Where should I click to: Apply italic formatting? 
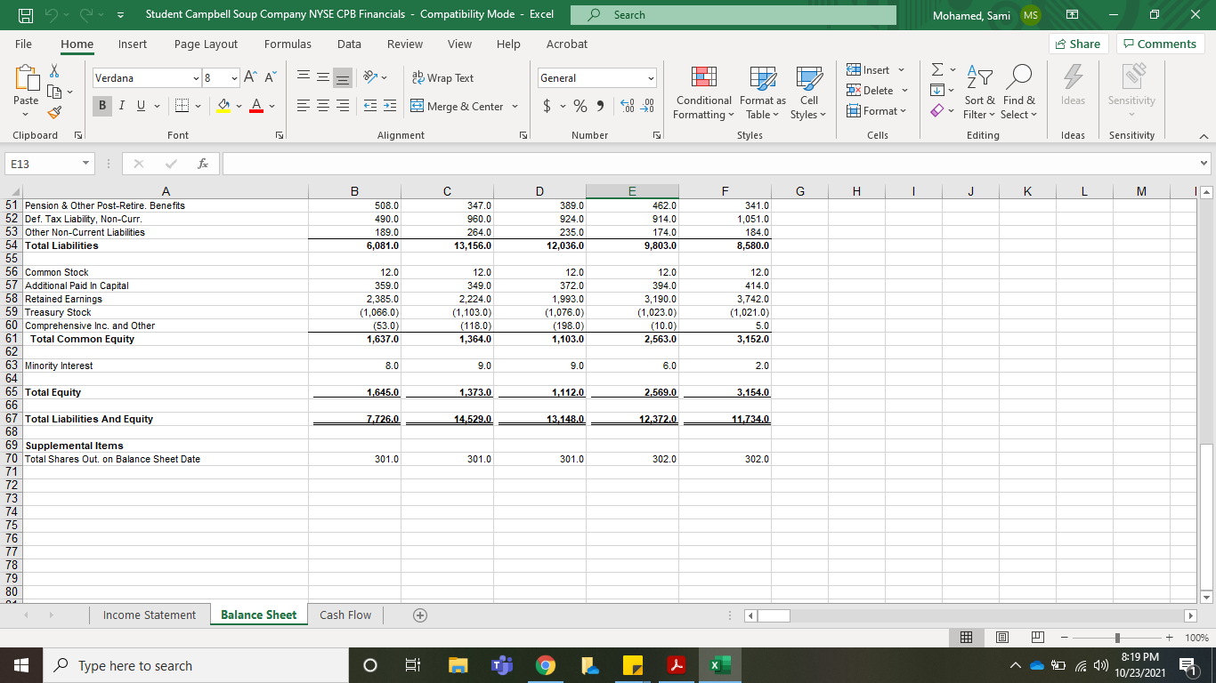pyautogui.click(x=121, y=105)
